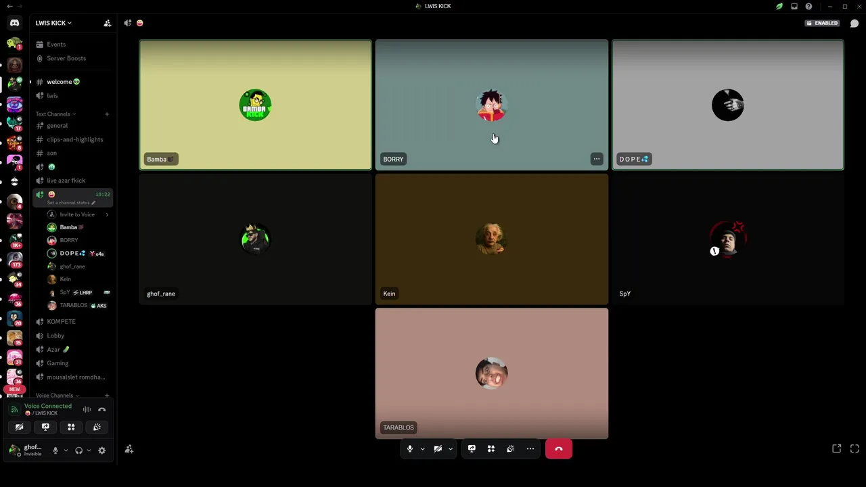This screenshot has height=487, width=866.
Task: Toggle camera in the sidebar voice panel
Action: point(20,427)
